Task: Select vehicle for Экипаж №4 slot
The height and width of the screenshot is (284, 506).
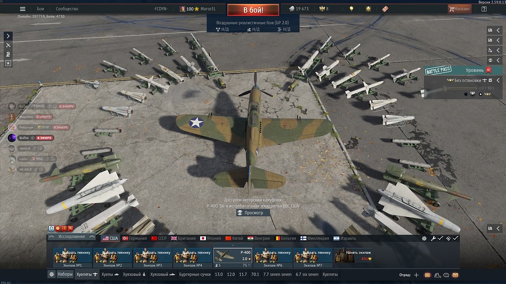Action: tap(193, 258)
